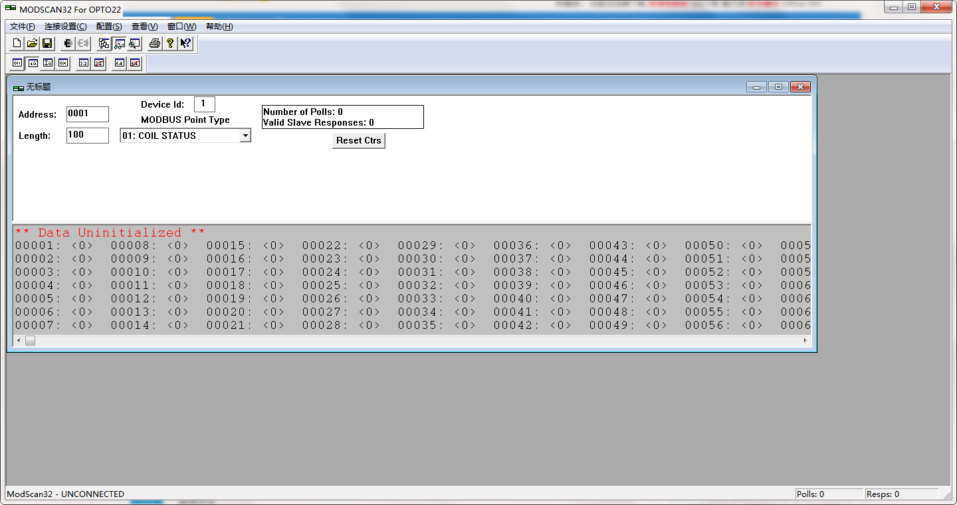Open an existing ModScan file
Viewport: 957px width, 505px height.
32,43
